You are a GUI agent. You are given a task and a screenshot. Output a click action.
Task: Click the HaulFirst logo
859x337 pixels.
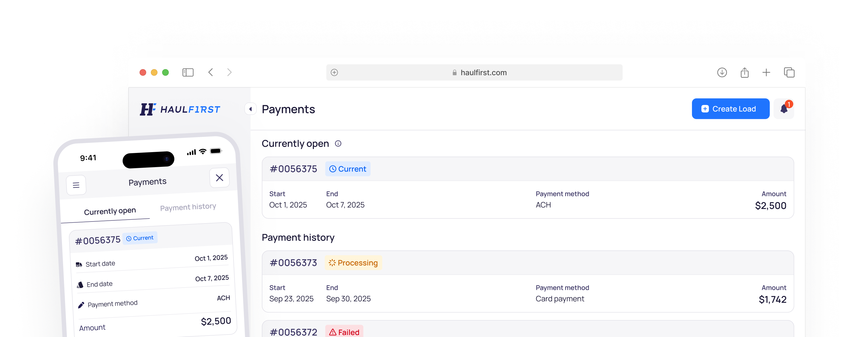point(180,109)
